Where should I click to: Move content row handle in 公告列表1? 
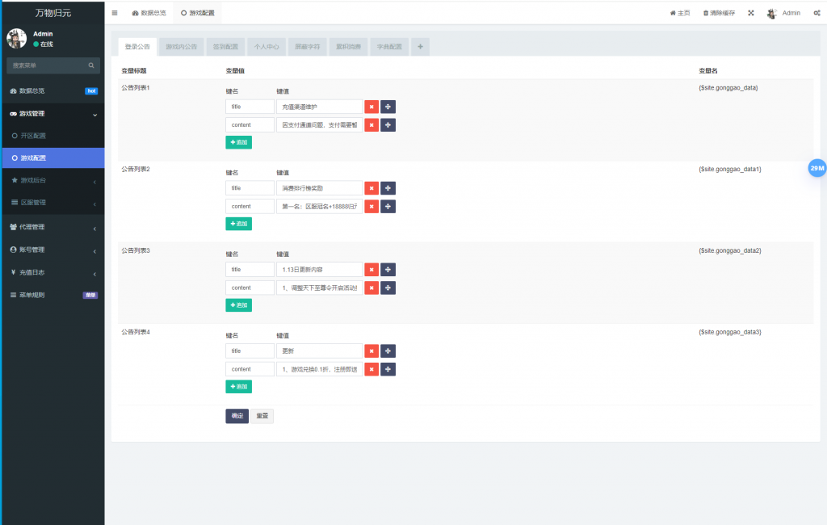pyautogui.click(x=388, y=125)
